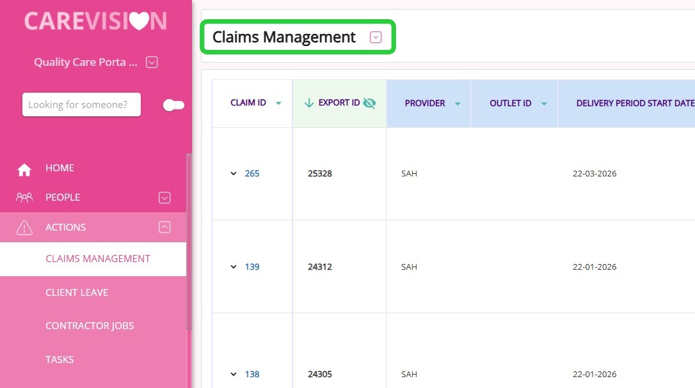Click the 'Looking for someone?' search field
695x388 pixels.
(81, 105)
